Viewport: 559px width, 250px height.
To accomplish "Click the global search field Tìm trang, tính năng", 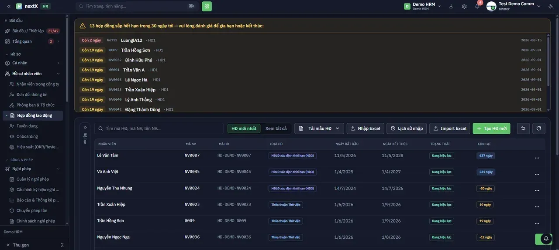I will 137,6.
